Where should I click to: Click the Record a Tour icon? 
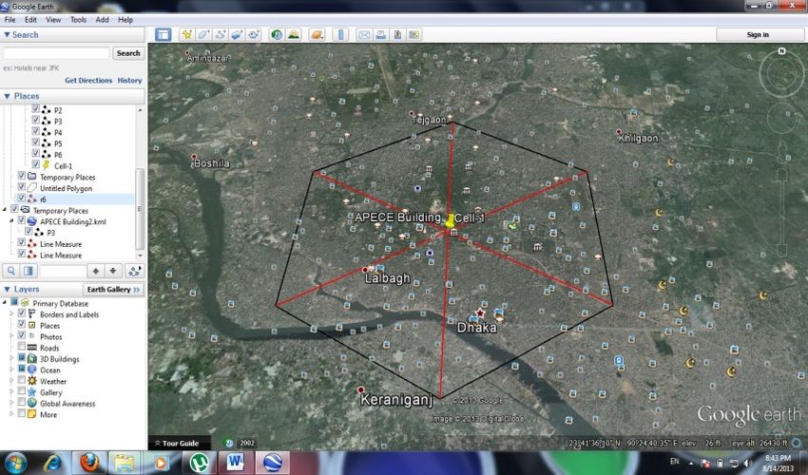tap(254, 34)
